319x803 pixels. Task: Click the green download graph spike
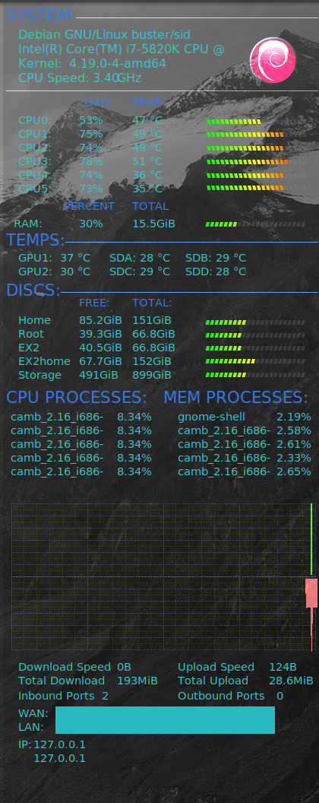[x=311, y=538]
